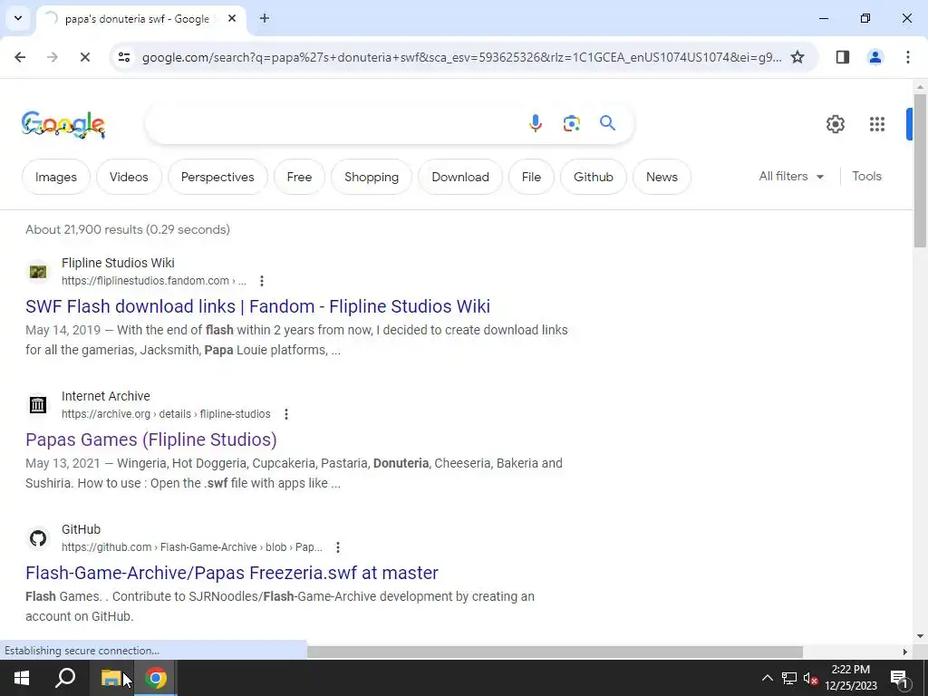Click the Google logo
Image resolution: width=928 pixels, height=696 pixels.
click(63, 124)
